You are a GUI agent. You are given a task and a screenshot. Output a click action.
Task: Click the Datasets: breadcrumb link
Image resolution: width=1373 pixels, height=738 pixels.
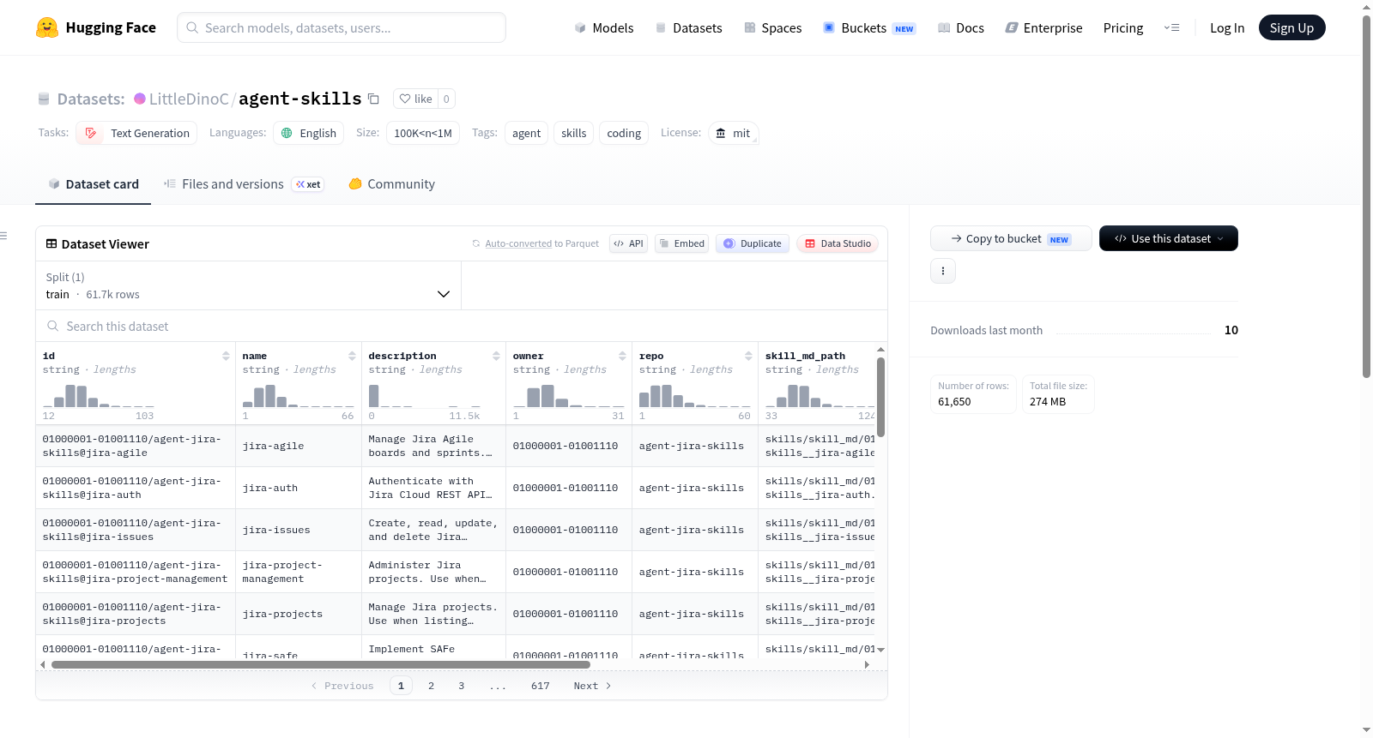point(91,99)
